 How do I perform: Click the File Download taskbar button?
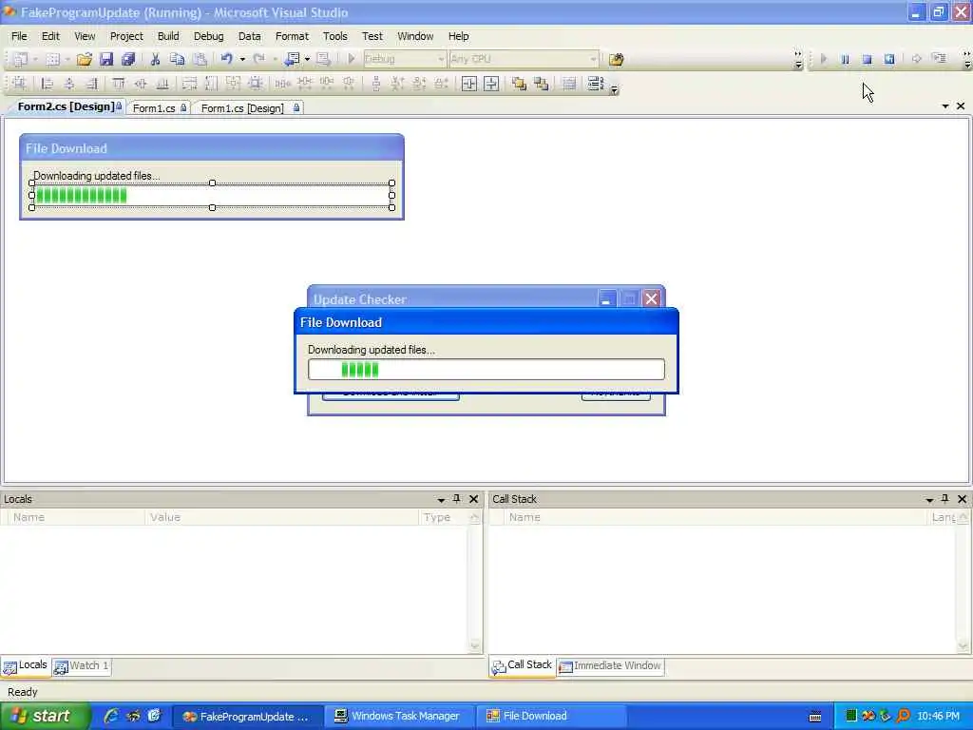pyautogui.click(x=550, y=716)
